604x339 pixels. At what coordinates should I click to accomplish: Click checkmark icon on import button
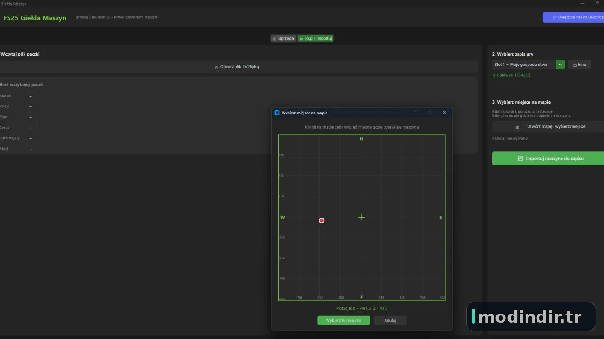(520, 159)
